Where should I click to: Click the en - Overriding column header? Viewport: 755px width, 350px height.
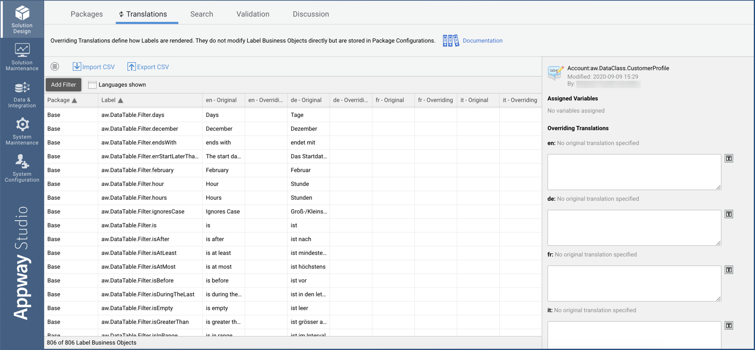[x=266, y=100]
